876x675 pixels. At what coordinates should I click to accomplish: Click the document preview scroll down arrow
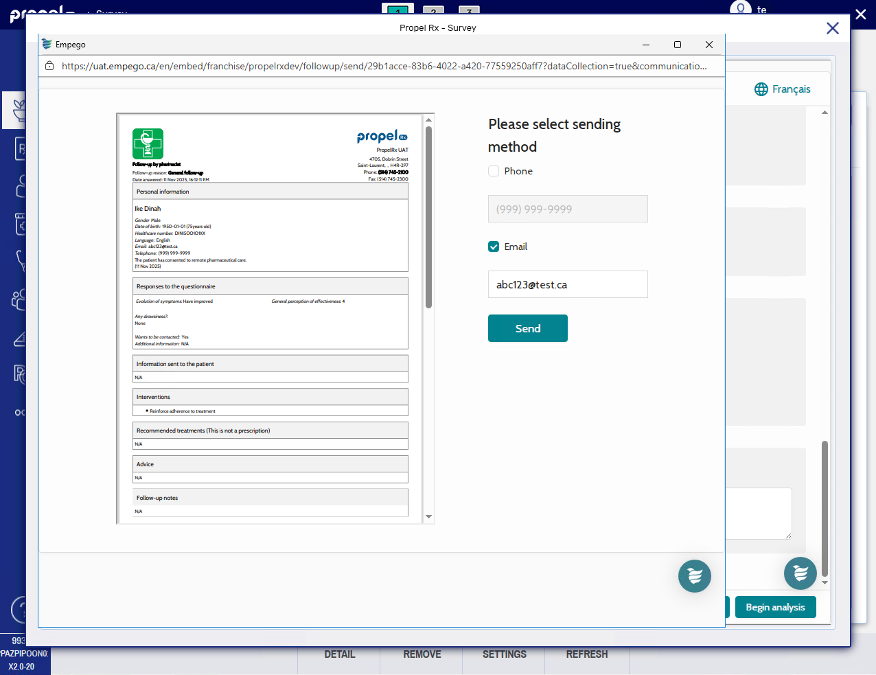pyautogui.click(x=428, y=516)
